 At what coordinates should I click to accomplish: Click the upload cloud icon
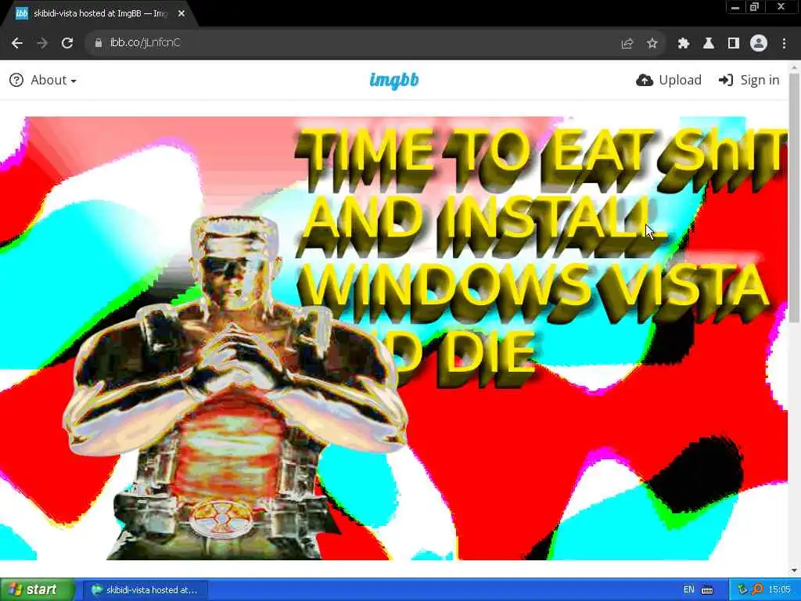click(x=645, y=81)
